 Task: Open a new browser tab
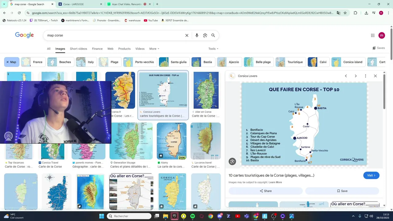[157, 4]
